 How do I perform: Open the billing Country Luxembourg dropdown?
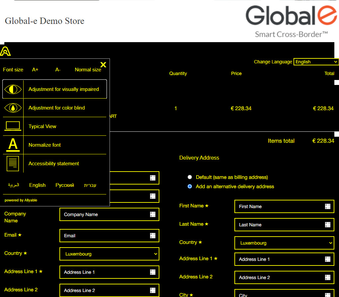click(x=109, y=254)
